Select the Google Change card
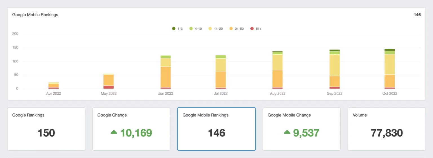This screenshot has width=433, height=158. [131, 129]
